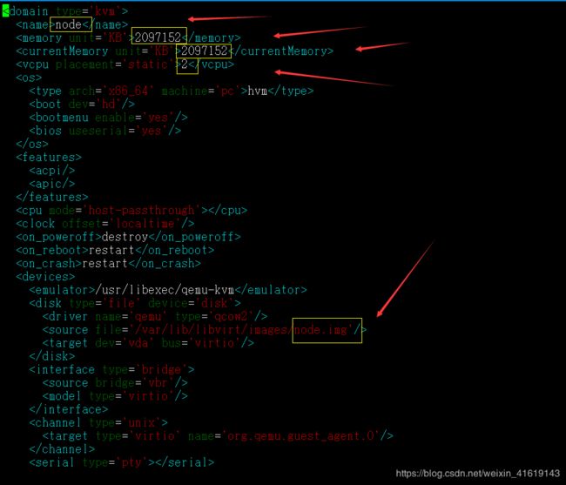Screen dimensions: 566x485
Task: Click the driver name='qemu' type='qcow2' line
Action: pyautogui.click(x=155, y=316)
